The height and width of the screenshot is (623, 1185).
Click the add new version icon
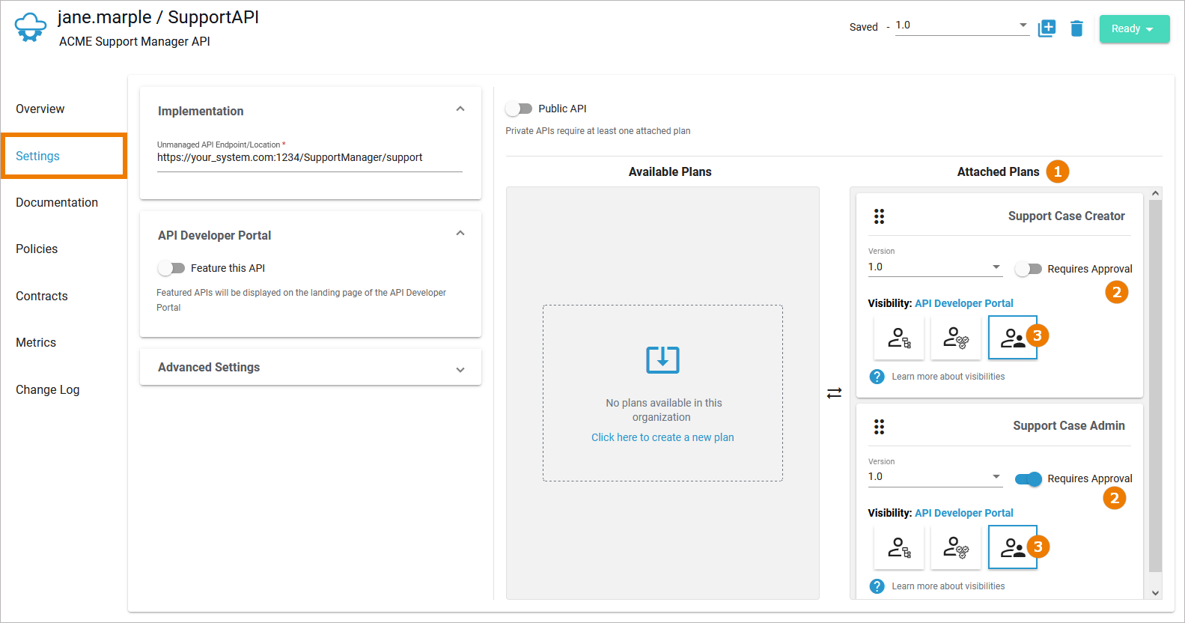pos(1047,28)
